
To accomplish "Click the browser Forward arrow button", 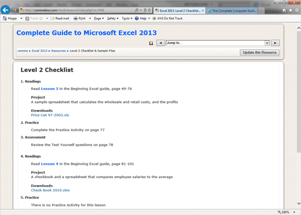I will coord(14,10).
